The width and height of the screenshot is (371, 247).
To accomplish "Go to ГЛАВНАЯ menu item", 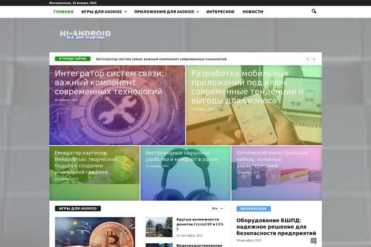I will (64, 12).
